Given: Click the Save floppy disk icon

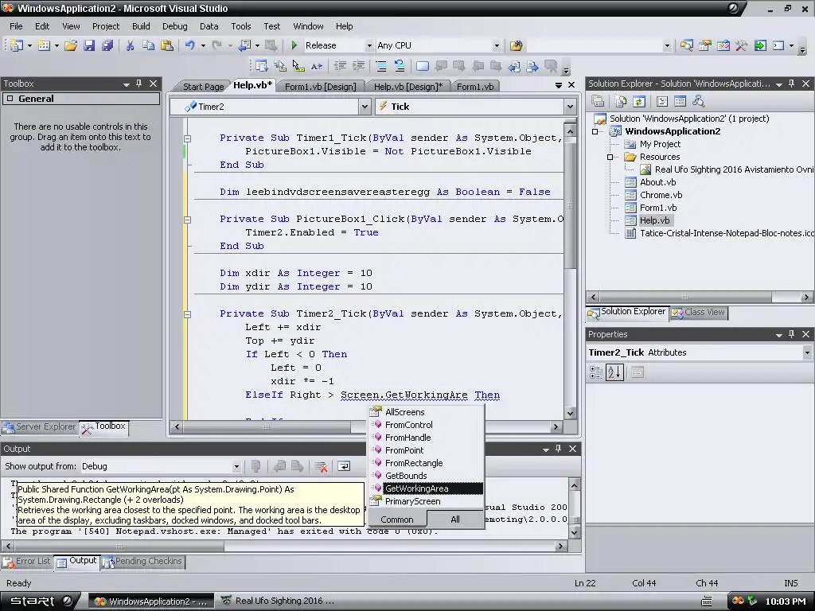Looking at the screenshot, I should coord(89,45).
